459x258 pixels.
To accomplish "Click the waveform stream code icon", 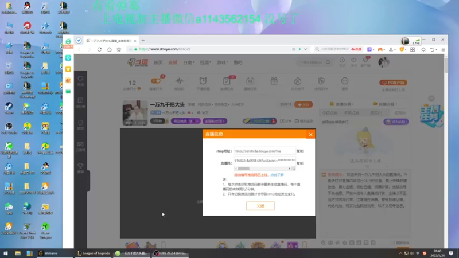I will point(180,81).
